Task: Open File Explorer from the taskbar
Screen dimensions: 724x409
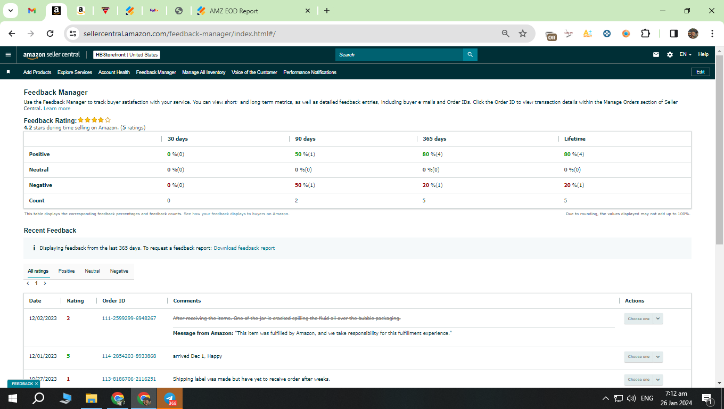Action: 92,398
